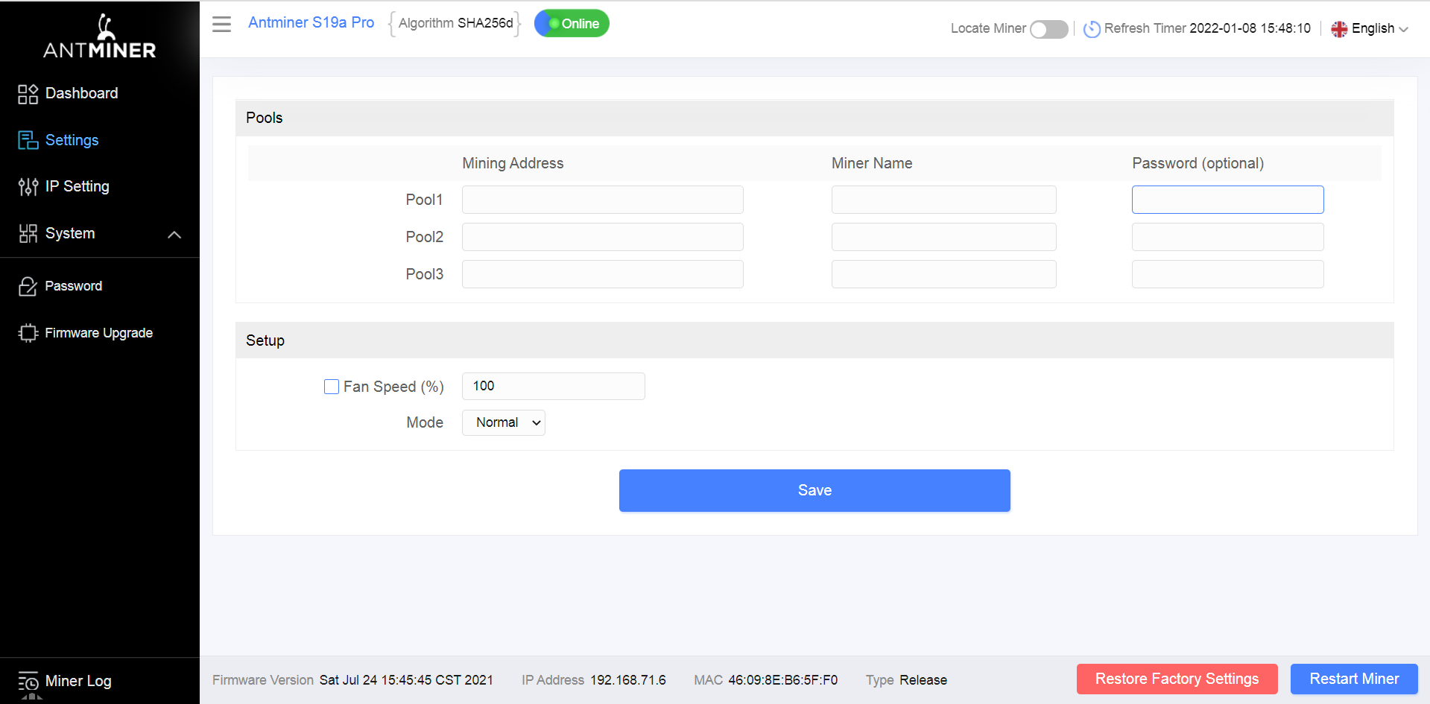The width and height of the screenshot is (1430, 704).
Task: Open the Mode dropdown showing Normal
Action: [504, 422]
